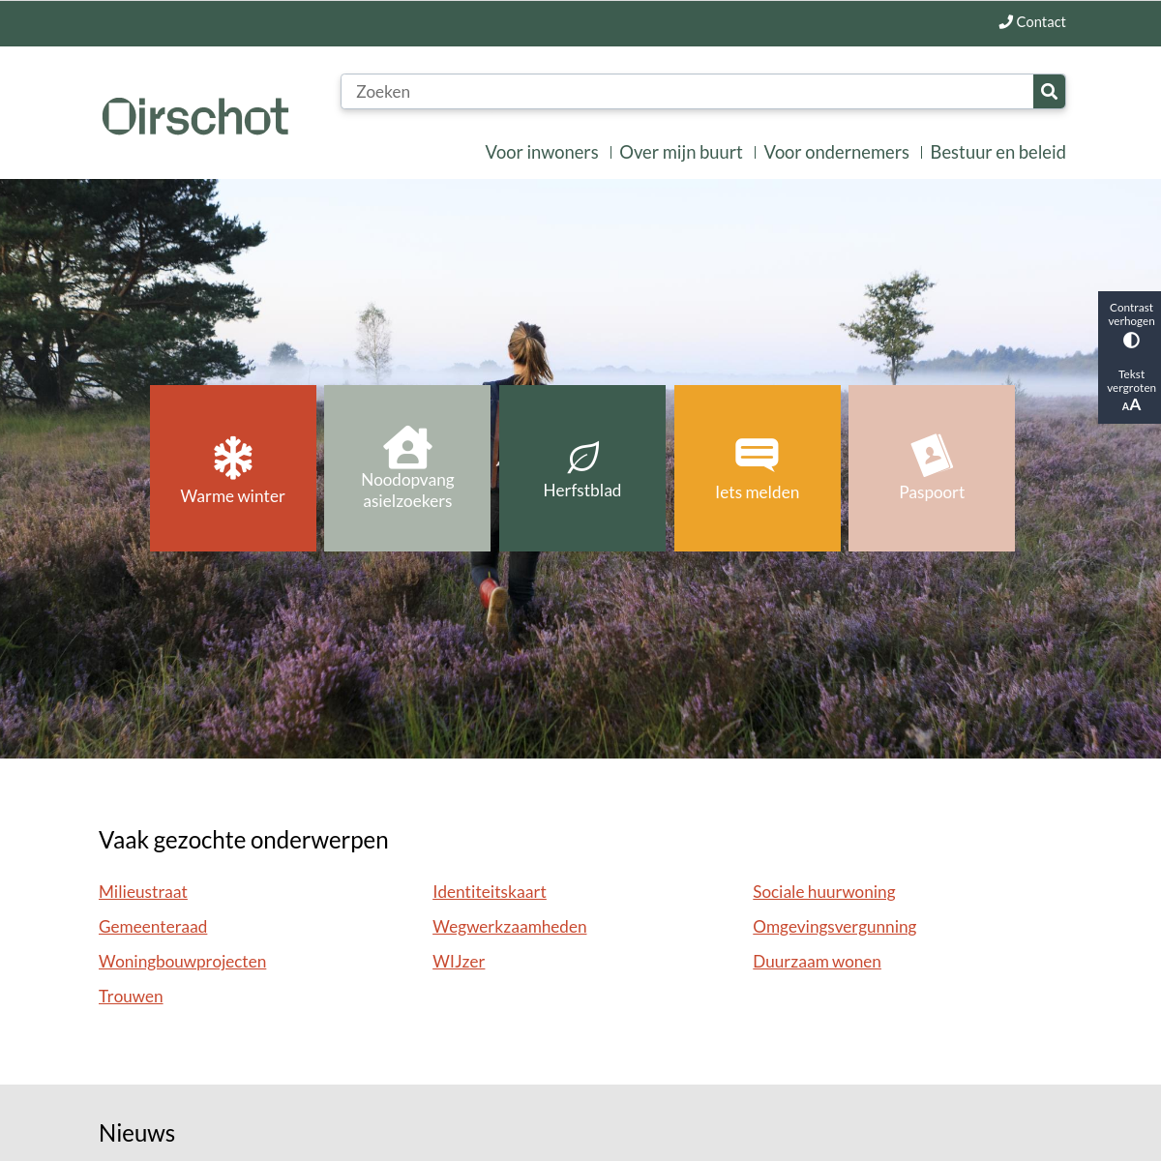Open the Bestuur en beleid menu

point(997,152)
